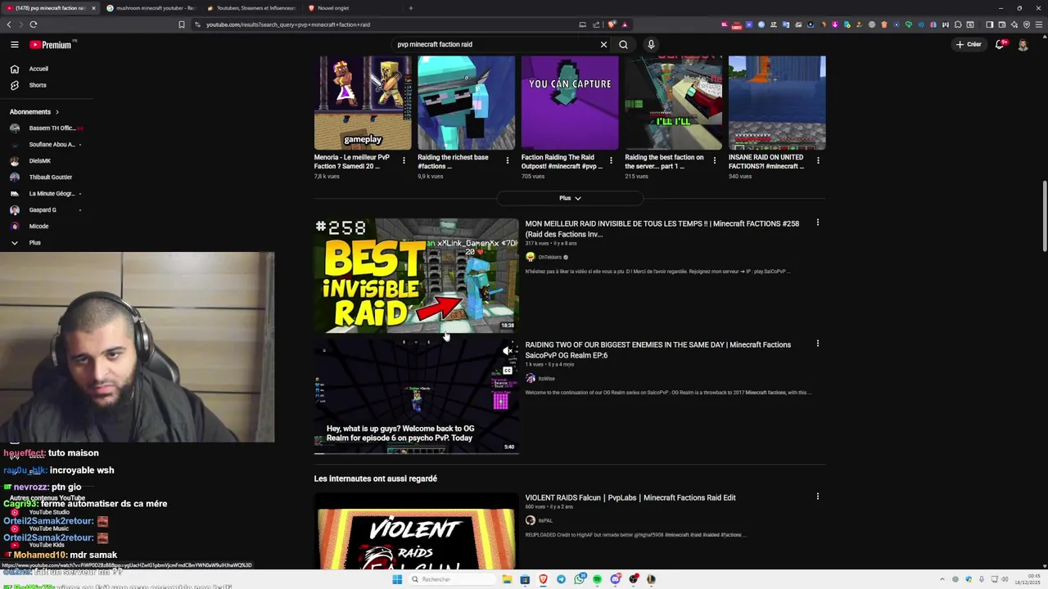
Task: Open Telegram from the taskbar
Action: [561, 579]
